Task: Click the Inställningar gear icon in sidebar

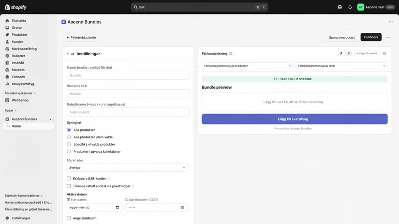Action: coord(7,218)
